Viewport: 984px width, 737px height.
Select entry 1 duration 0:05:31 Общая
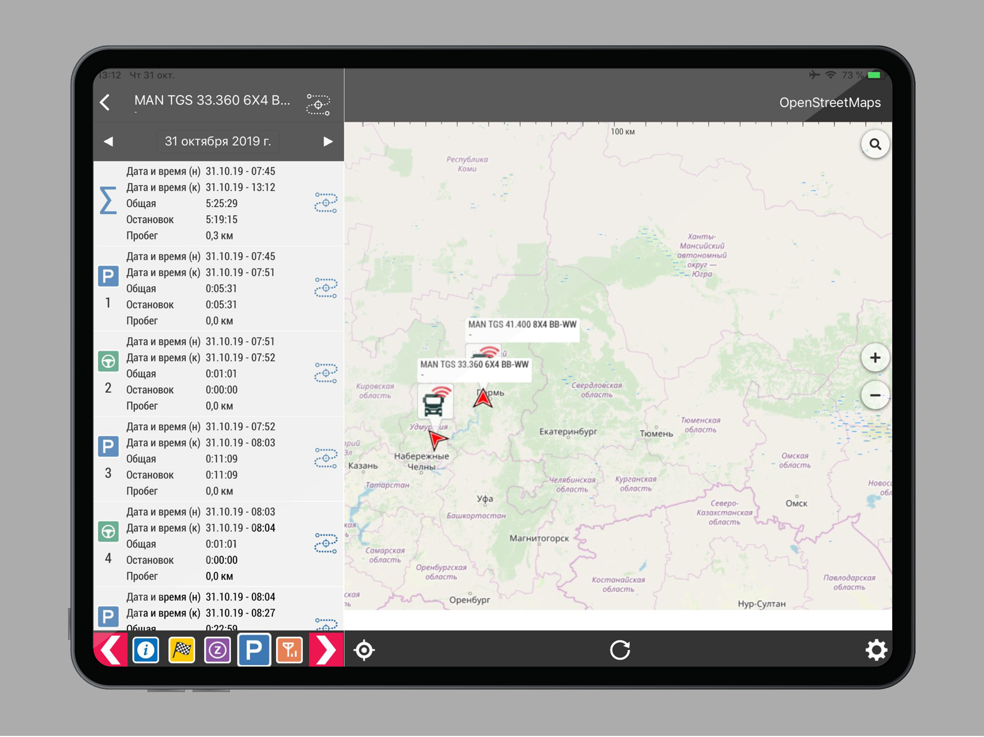click(221, 289)
